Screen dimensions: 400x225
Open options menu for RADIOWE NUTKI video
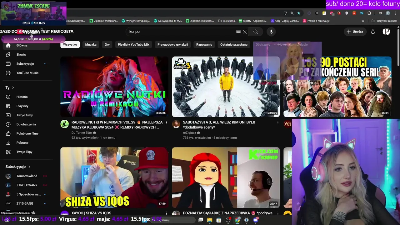tap(166, 122)
